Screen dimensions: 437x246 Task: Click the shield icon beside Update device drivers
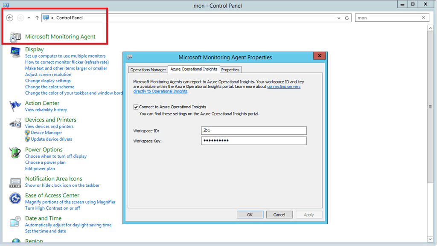tap(27, 139)
